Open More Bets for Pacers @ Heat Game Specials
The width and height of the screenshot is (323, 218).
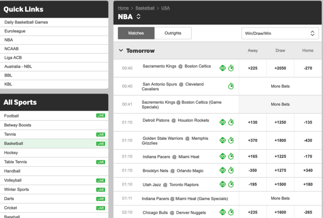coord(280,198)
